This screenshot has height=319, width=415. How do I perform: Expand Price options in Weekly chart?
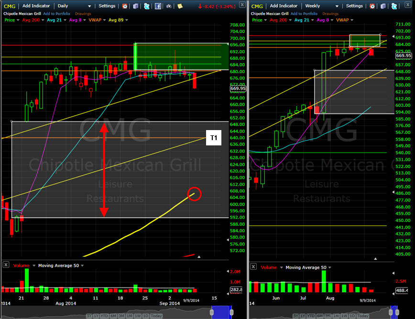265,20
